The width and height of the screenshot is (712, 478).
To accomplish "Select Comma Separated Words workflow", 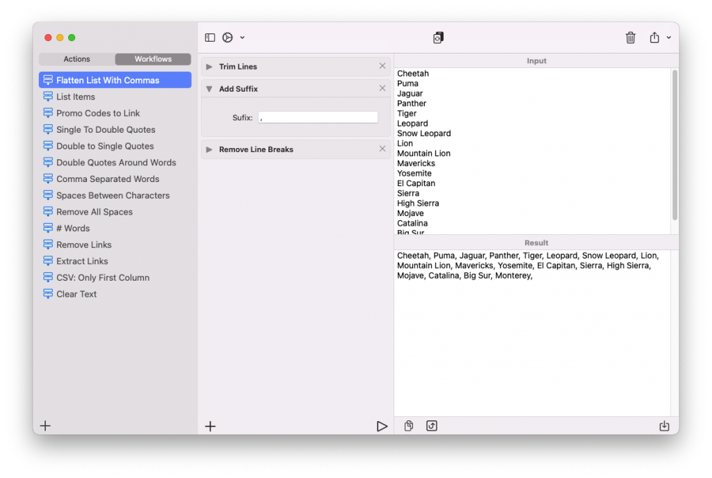I will (115, 179).
